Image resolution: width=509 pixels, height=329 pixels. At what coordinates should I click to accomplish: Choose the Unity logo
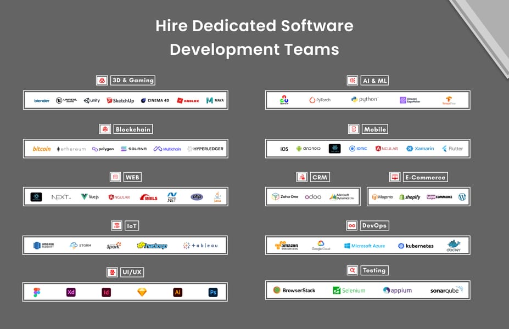tap(92, 100)
